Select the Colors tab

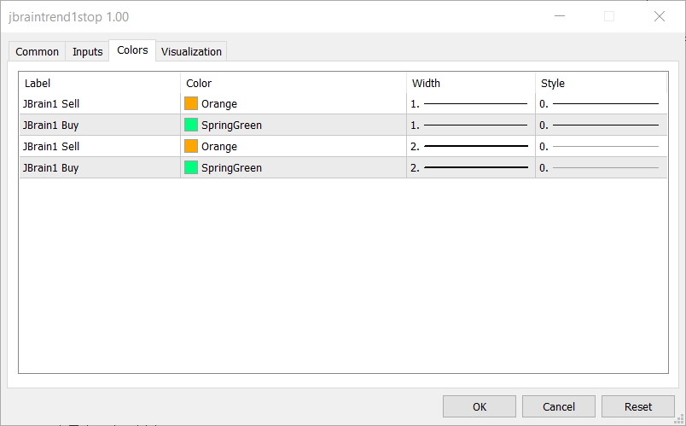click(132, 50)
